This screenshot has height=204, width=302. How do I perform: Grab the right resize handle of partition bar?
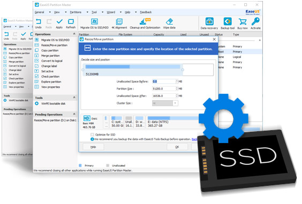pos(183,70)
